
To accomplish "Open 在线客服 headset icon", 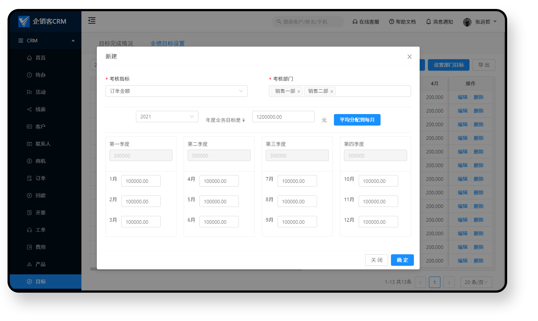I will 355,22.
